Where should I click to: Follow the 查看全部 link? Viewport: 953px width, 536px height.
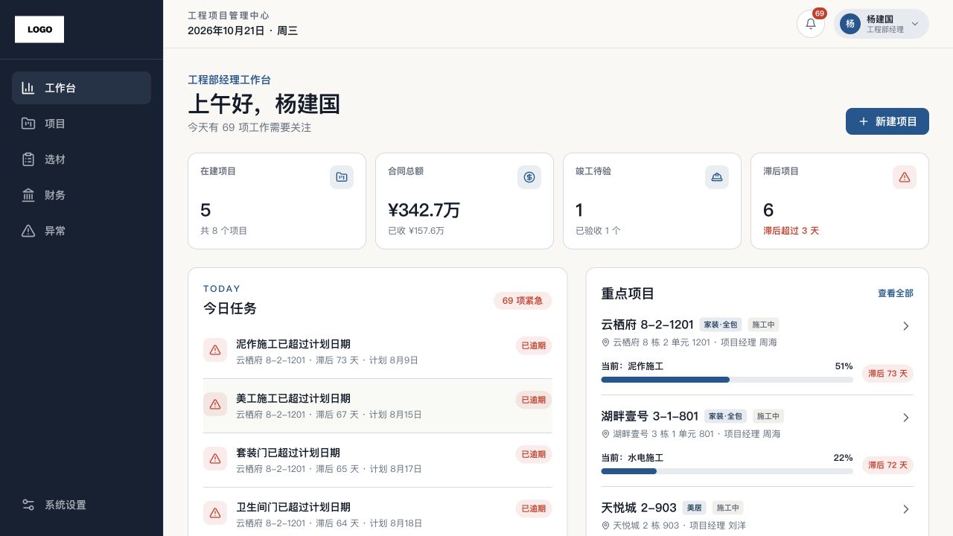coord(896,293)
